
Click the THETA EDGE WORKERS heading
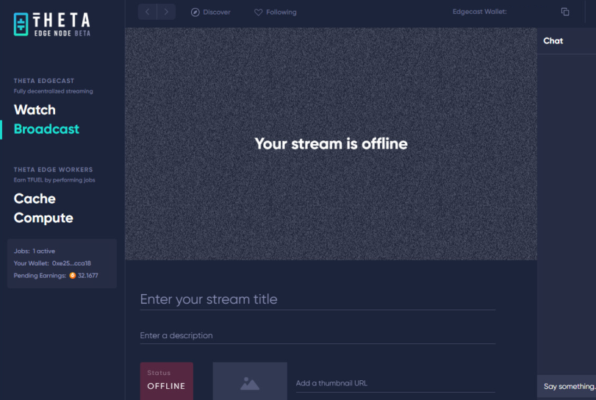[53, 170]
